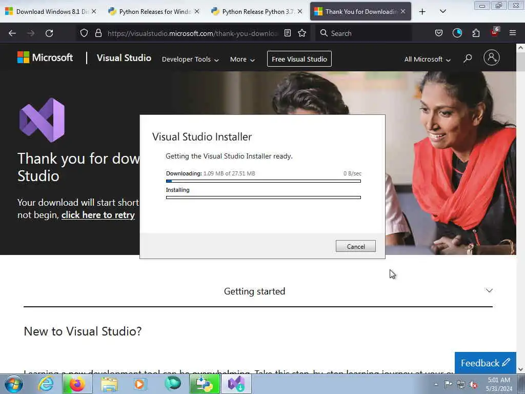The image size is (525, 394).
Task: Click the uBlock extension icon with badge
Action: point(495,32)
